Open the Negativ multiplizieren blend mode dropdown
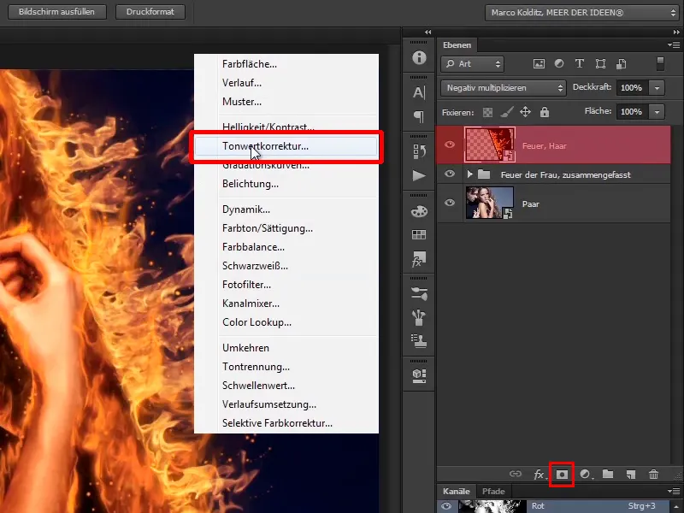Image resolution: width=684 pixels, height=513 pixels. 504,88
